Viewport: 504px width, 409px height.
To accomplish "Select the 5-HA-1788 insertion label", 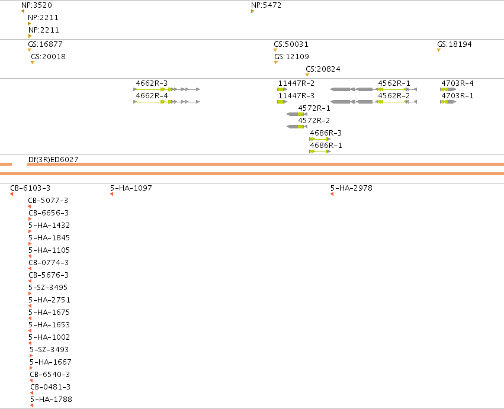I will [51, 400].
